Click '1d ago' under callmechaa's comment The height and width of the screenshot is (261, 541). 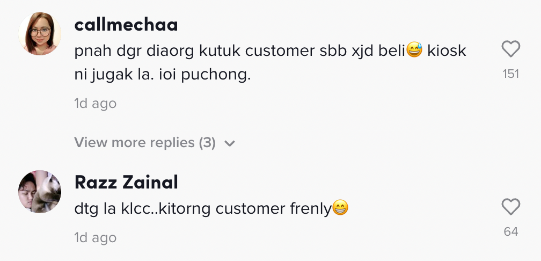95,104
